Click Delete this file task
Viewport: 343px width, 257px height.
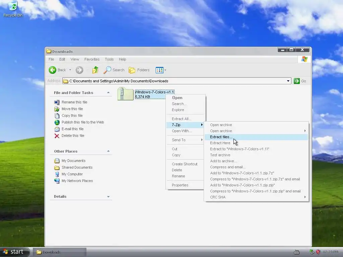click(73, 136)
